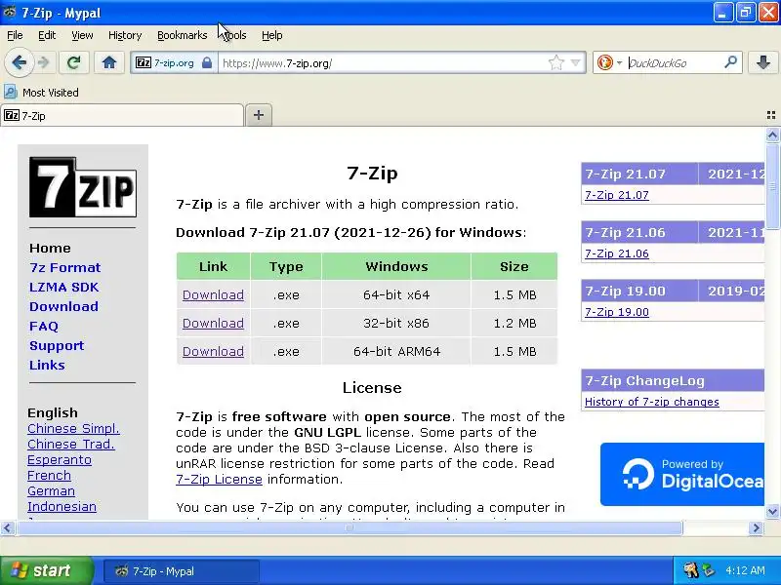Select 7-Zip - Mypal taskbar button
The width and height of the screenshot is (781, 585).
pos(182,571)
